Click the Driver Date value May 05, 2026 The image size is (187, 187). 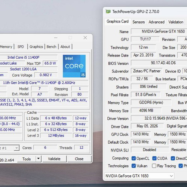[x=147, y=126]
